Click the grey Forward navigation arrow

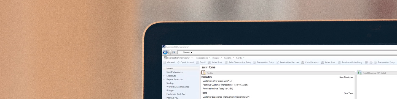tap(170, 52)
